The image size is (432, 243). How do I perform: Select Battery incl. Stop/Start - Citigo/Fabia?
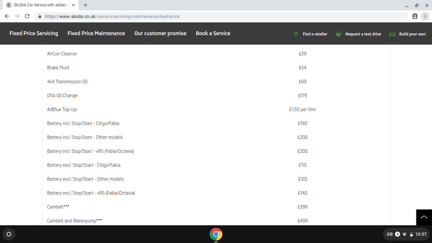83,123
